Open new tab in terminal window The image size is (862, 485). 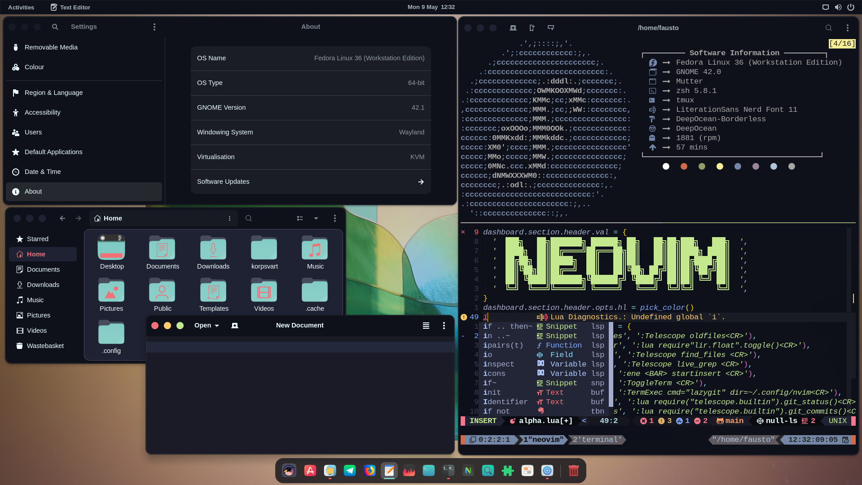[x=513, y=28]
